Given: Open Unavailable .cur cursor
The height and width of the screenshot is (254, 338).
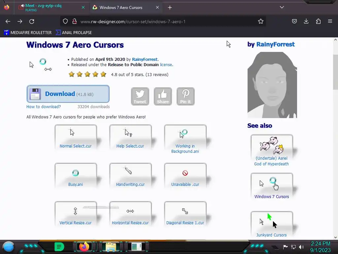Looking at the screenshot, I should coord(185,175).
